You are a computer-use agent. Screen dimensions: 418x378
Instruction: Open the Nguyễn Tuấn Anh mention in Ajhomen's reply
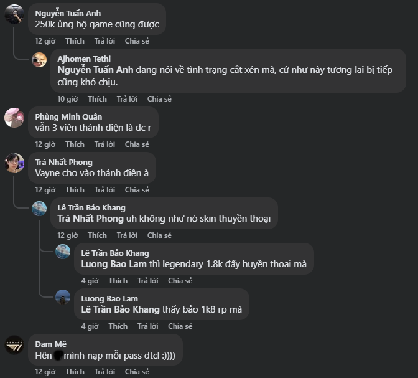[98, 70]
